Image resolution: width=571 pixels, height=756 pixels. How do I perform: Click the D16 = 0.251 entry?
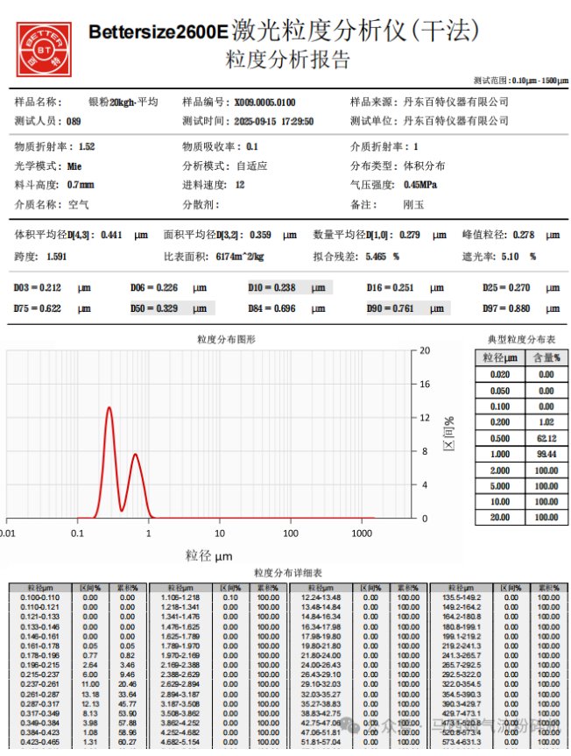click(x=405, y=288)
